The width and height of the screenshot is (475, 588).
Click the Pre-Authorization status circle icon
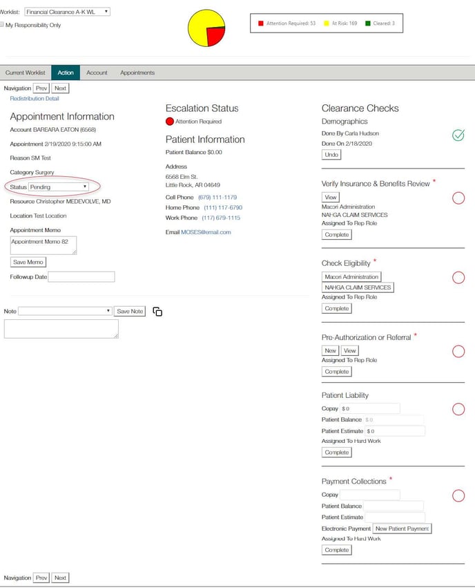click(x=458, y=352)
